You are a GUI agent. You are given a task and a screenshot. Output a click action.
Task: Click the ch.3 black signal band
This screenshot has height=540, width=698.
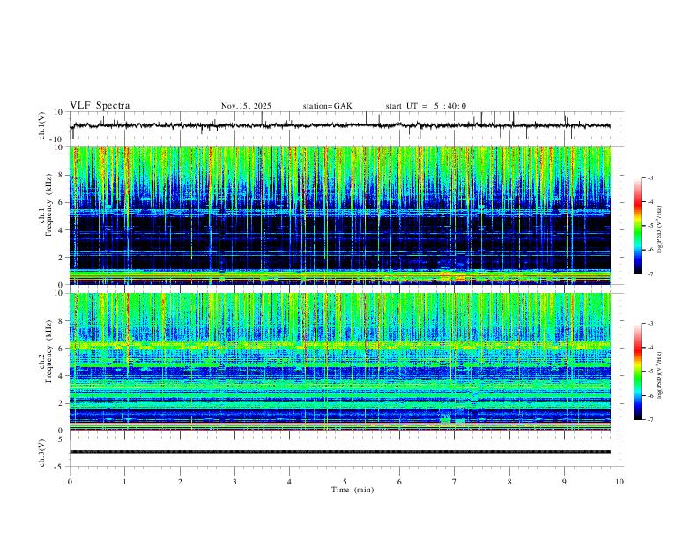coord(340,452)
